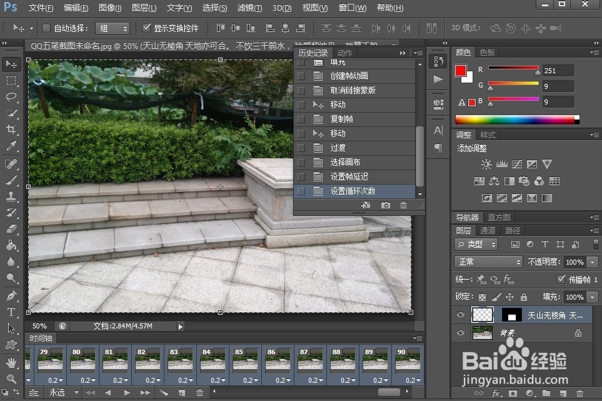Open layer Fill dropdown arrow
The width and height of the screenshot is (602, 401).
[x=593, y=297]
